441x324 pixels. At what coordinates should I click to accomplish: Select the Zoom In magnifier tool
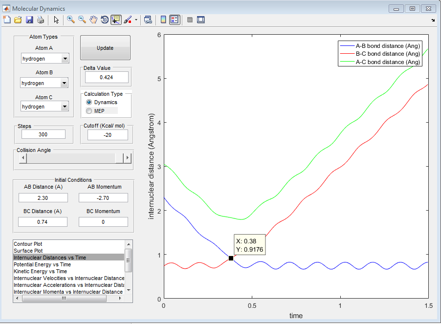pyautogui.click(x=71, y=20)
